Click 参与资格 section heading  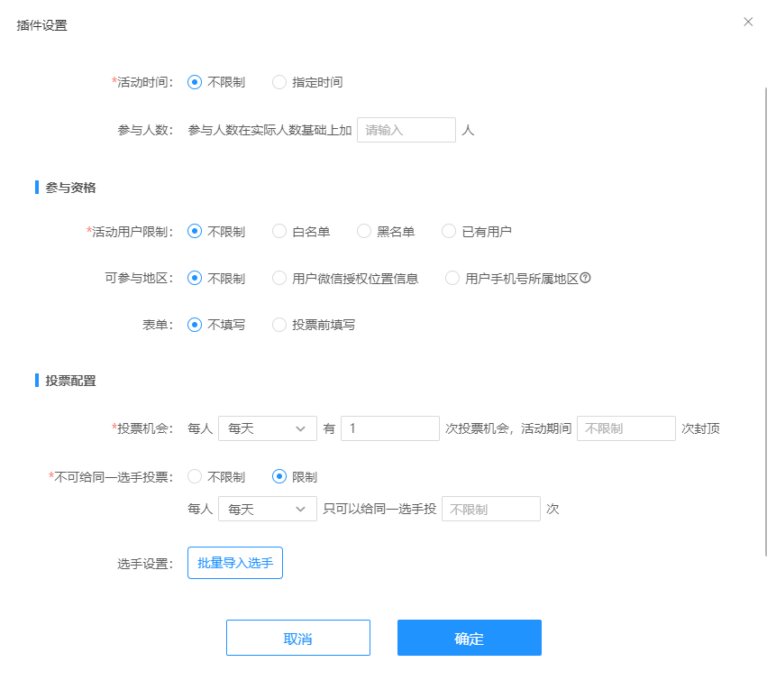pos(70,188)
